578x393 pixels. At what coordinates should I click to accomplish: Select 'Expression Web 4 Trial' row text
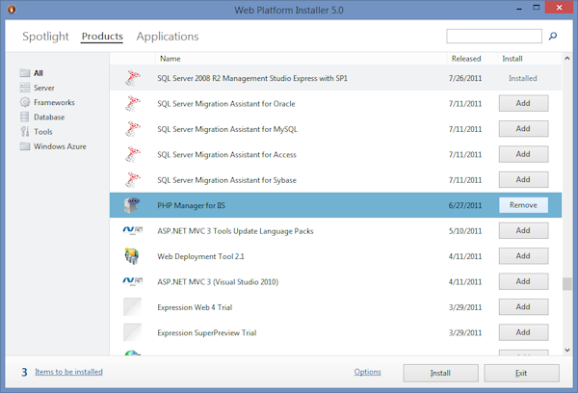[195, 307]
